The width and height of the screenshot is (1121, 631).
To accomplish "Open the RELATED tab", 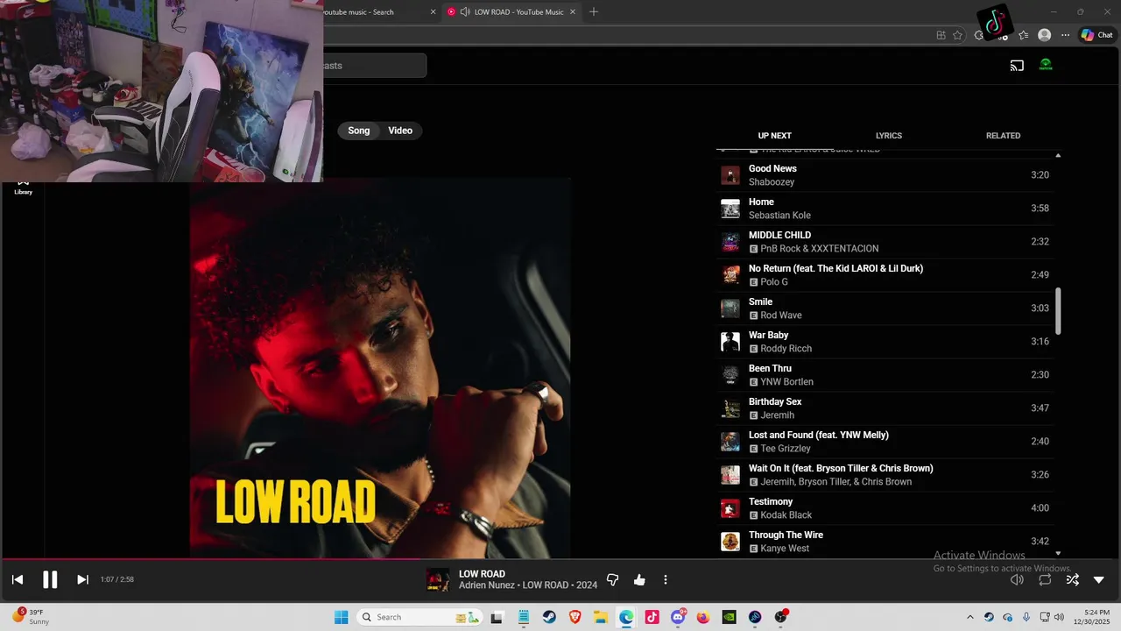I will (1003, 136).
